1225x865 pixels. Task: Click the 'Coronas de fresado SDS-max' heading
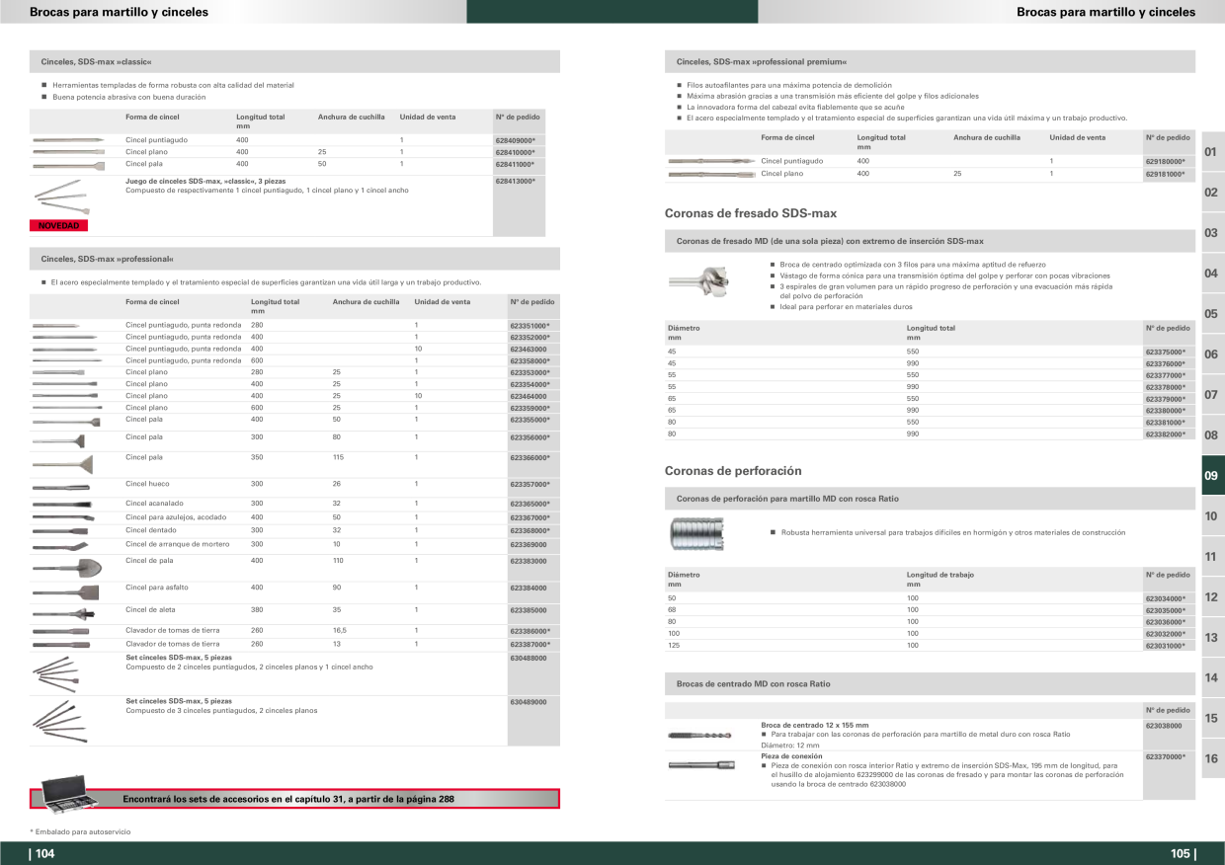(751, 213)
